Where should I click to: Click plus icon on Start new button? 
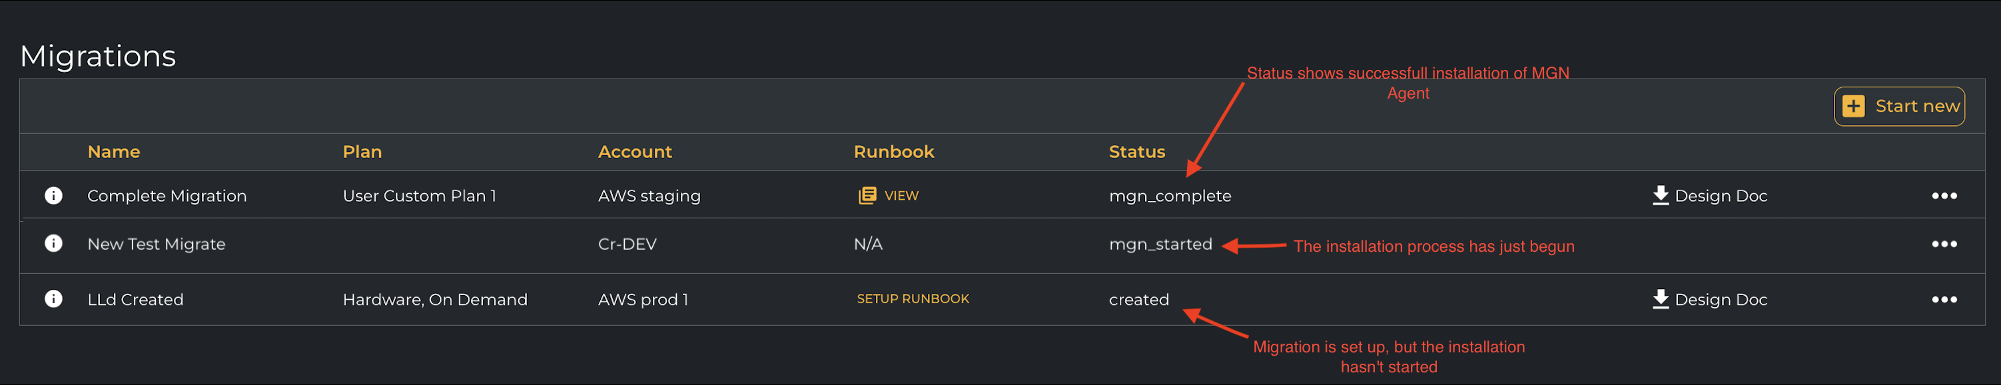coord(1853,107)
